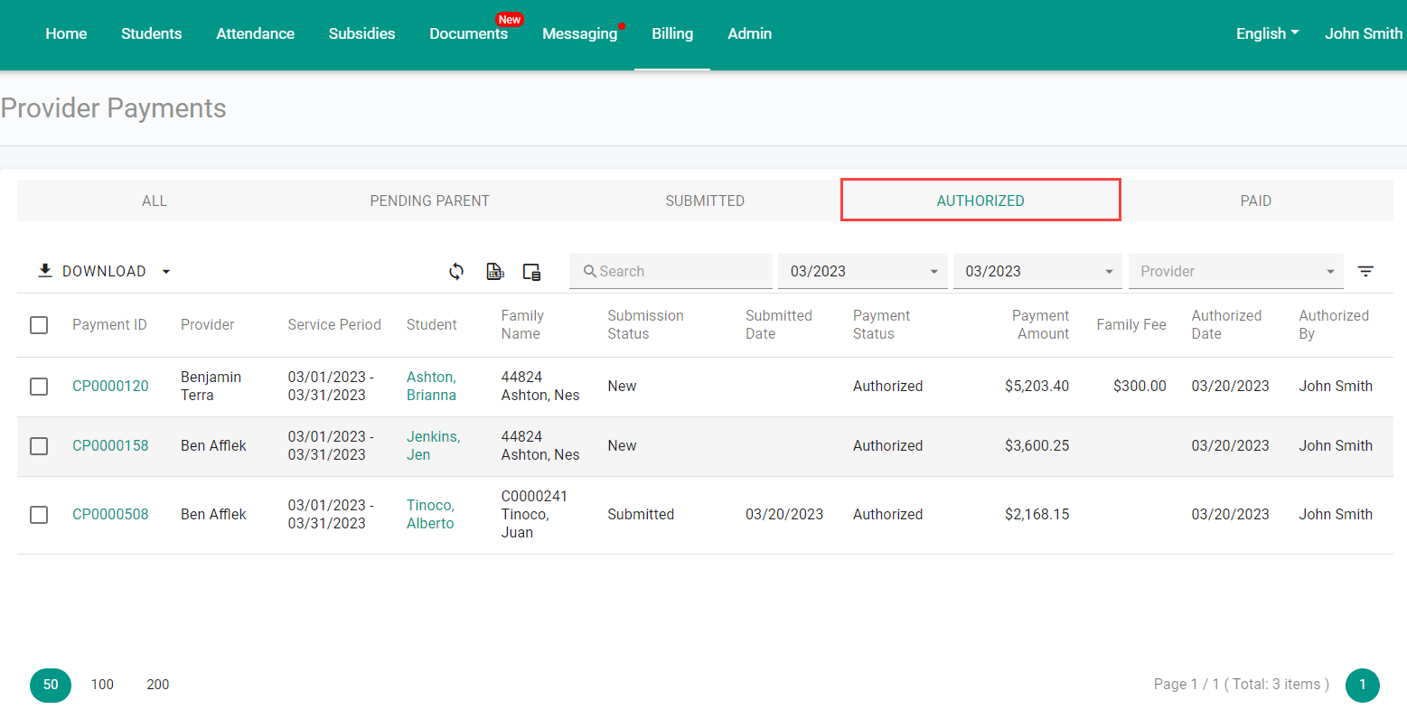Screen dimensions: 1407x728
Task: Click the document list icon beside search
Action: click(x=532, y=272)
